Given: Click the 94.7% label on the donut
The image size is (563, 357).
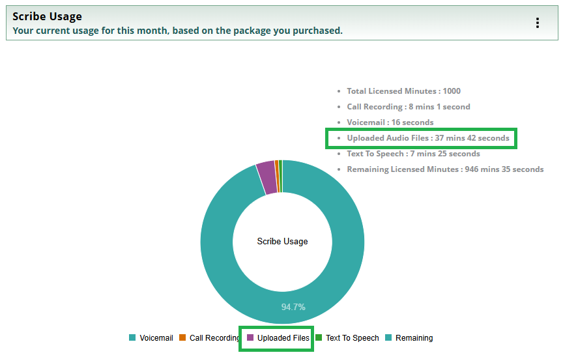Looking at the screenshot, I should pyautogui.click(x=293, y=307).
